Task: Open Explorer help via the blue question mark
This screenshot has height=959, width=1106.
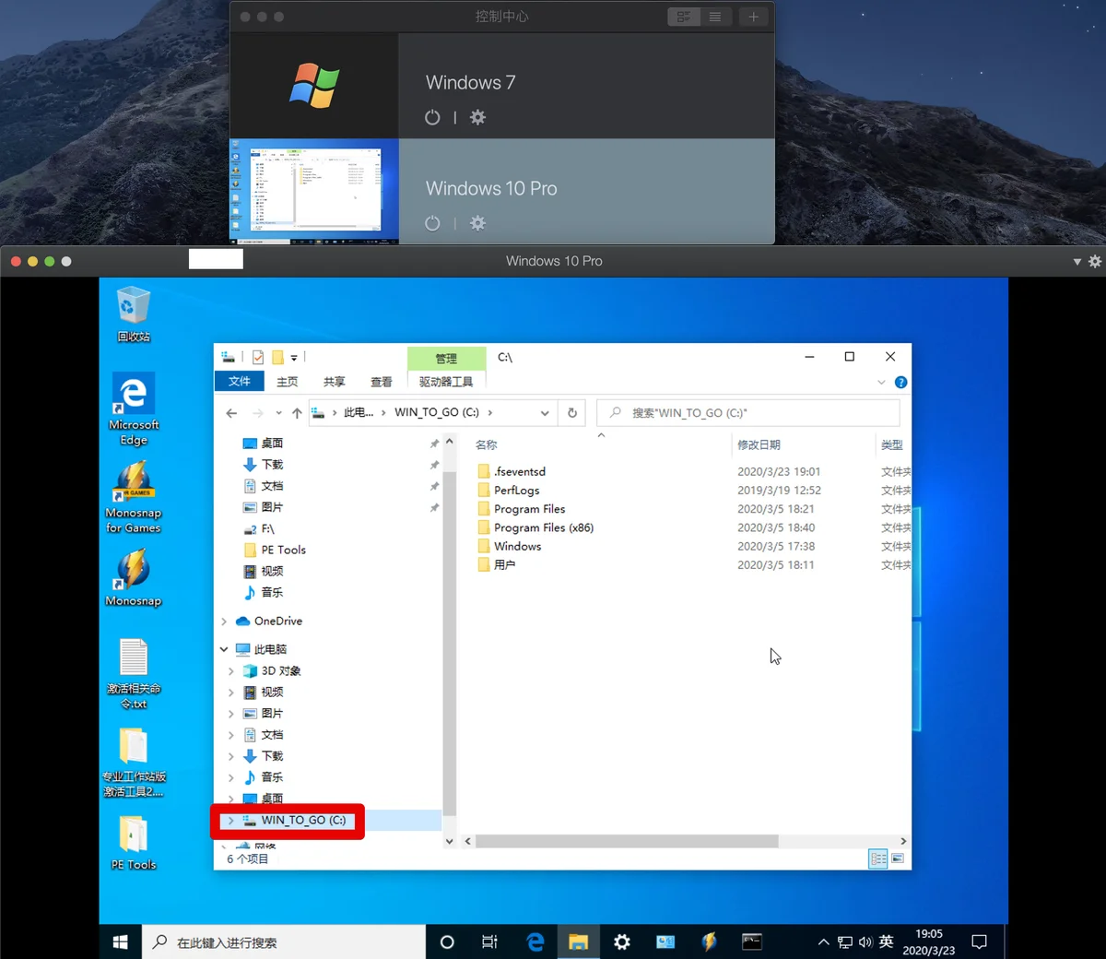Action: click(900, 383)
